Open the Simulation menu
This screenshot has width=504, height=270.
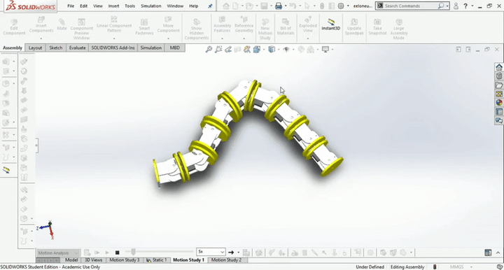pos(150,6)
